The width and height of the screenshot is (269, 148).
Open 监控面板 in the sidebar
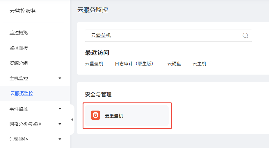tap(19, 48)
